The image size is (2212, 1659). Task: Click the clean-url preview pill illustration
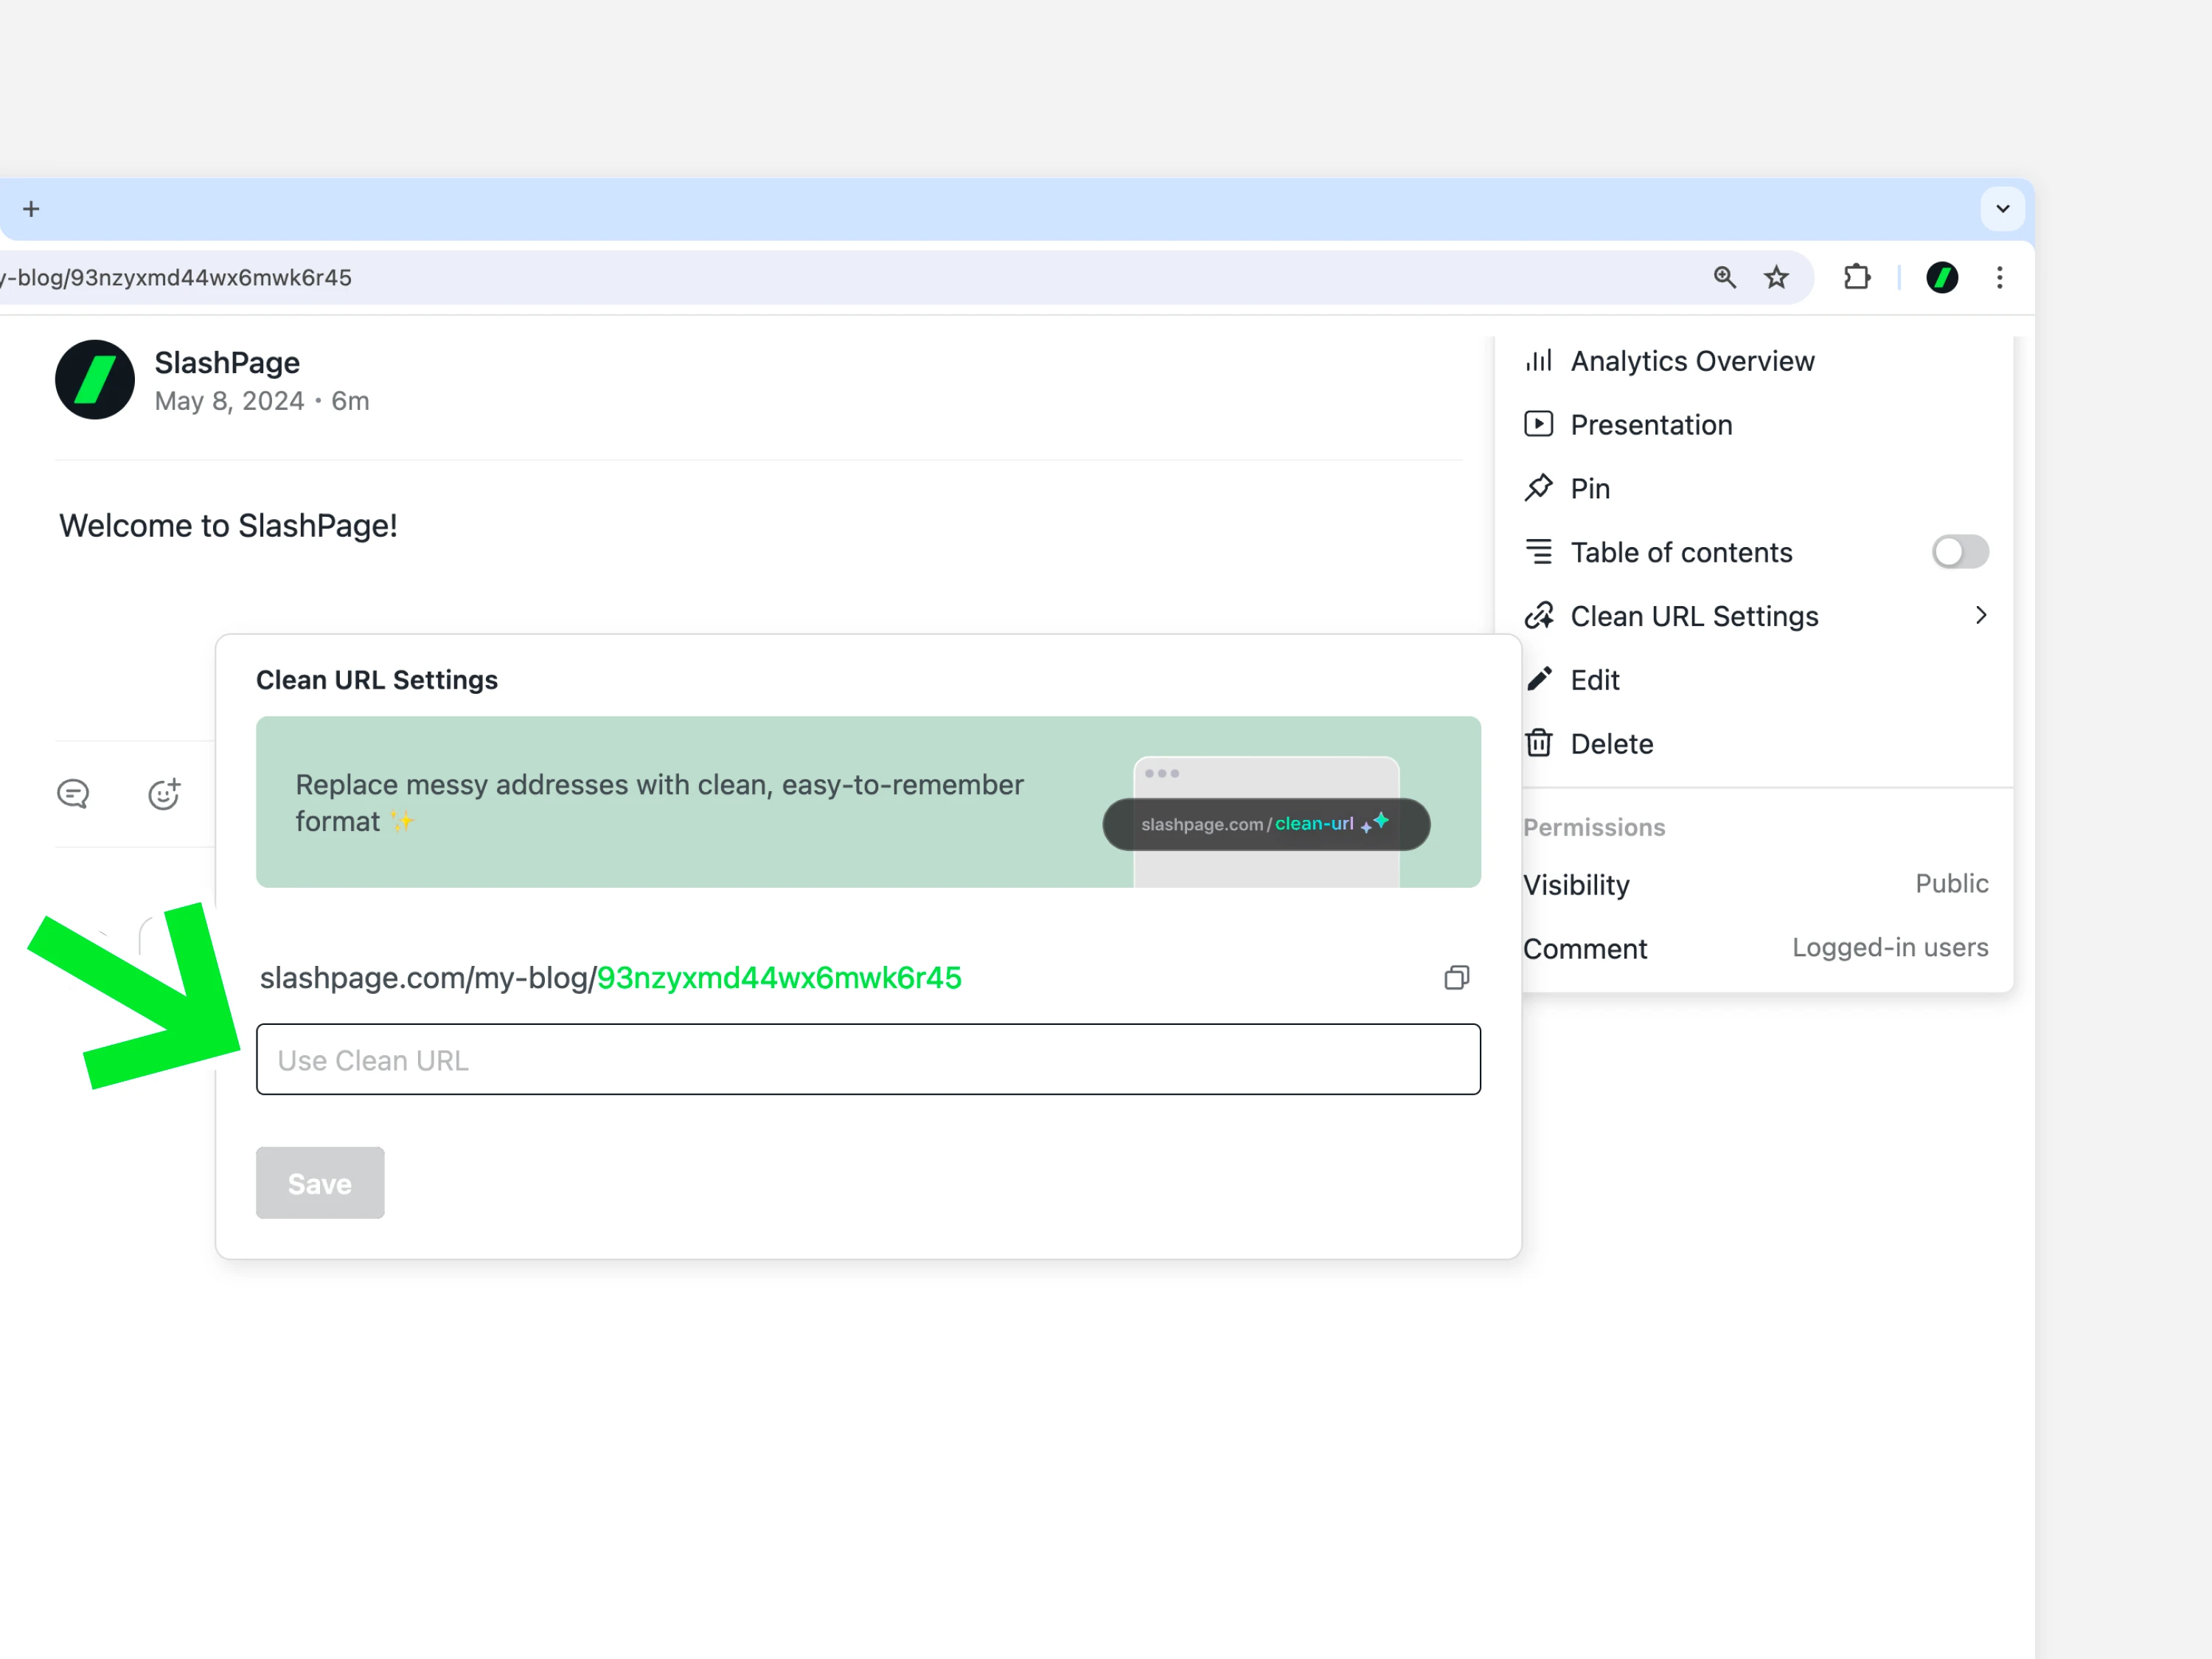1266,824
